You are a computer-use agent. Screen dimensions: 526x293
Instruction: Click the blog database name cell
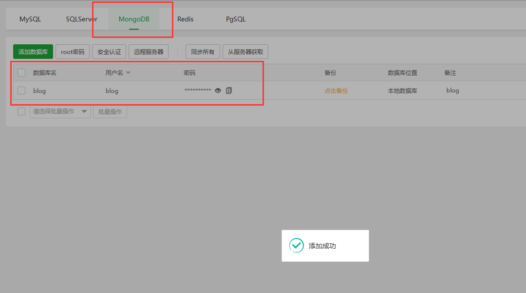pos(39,91)
